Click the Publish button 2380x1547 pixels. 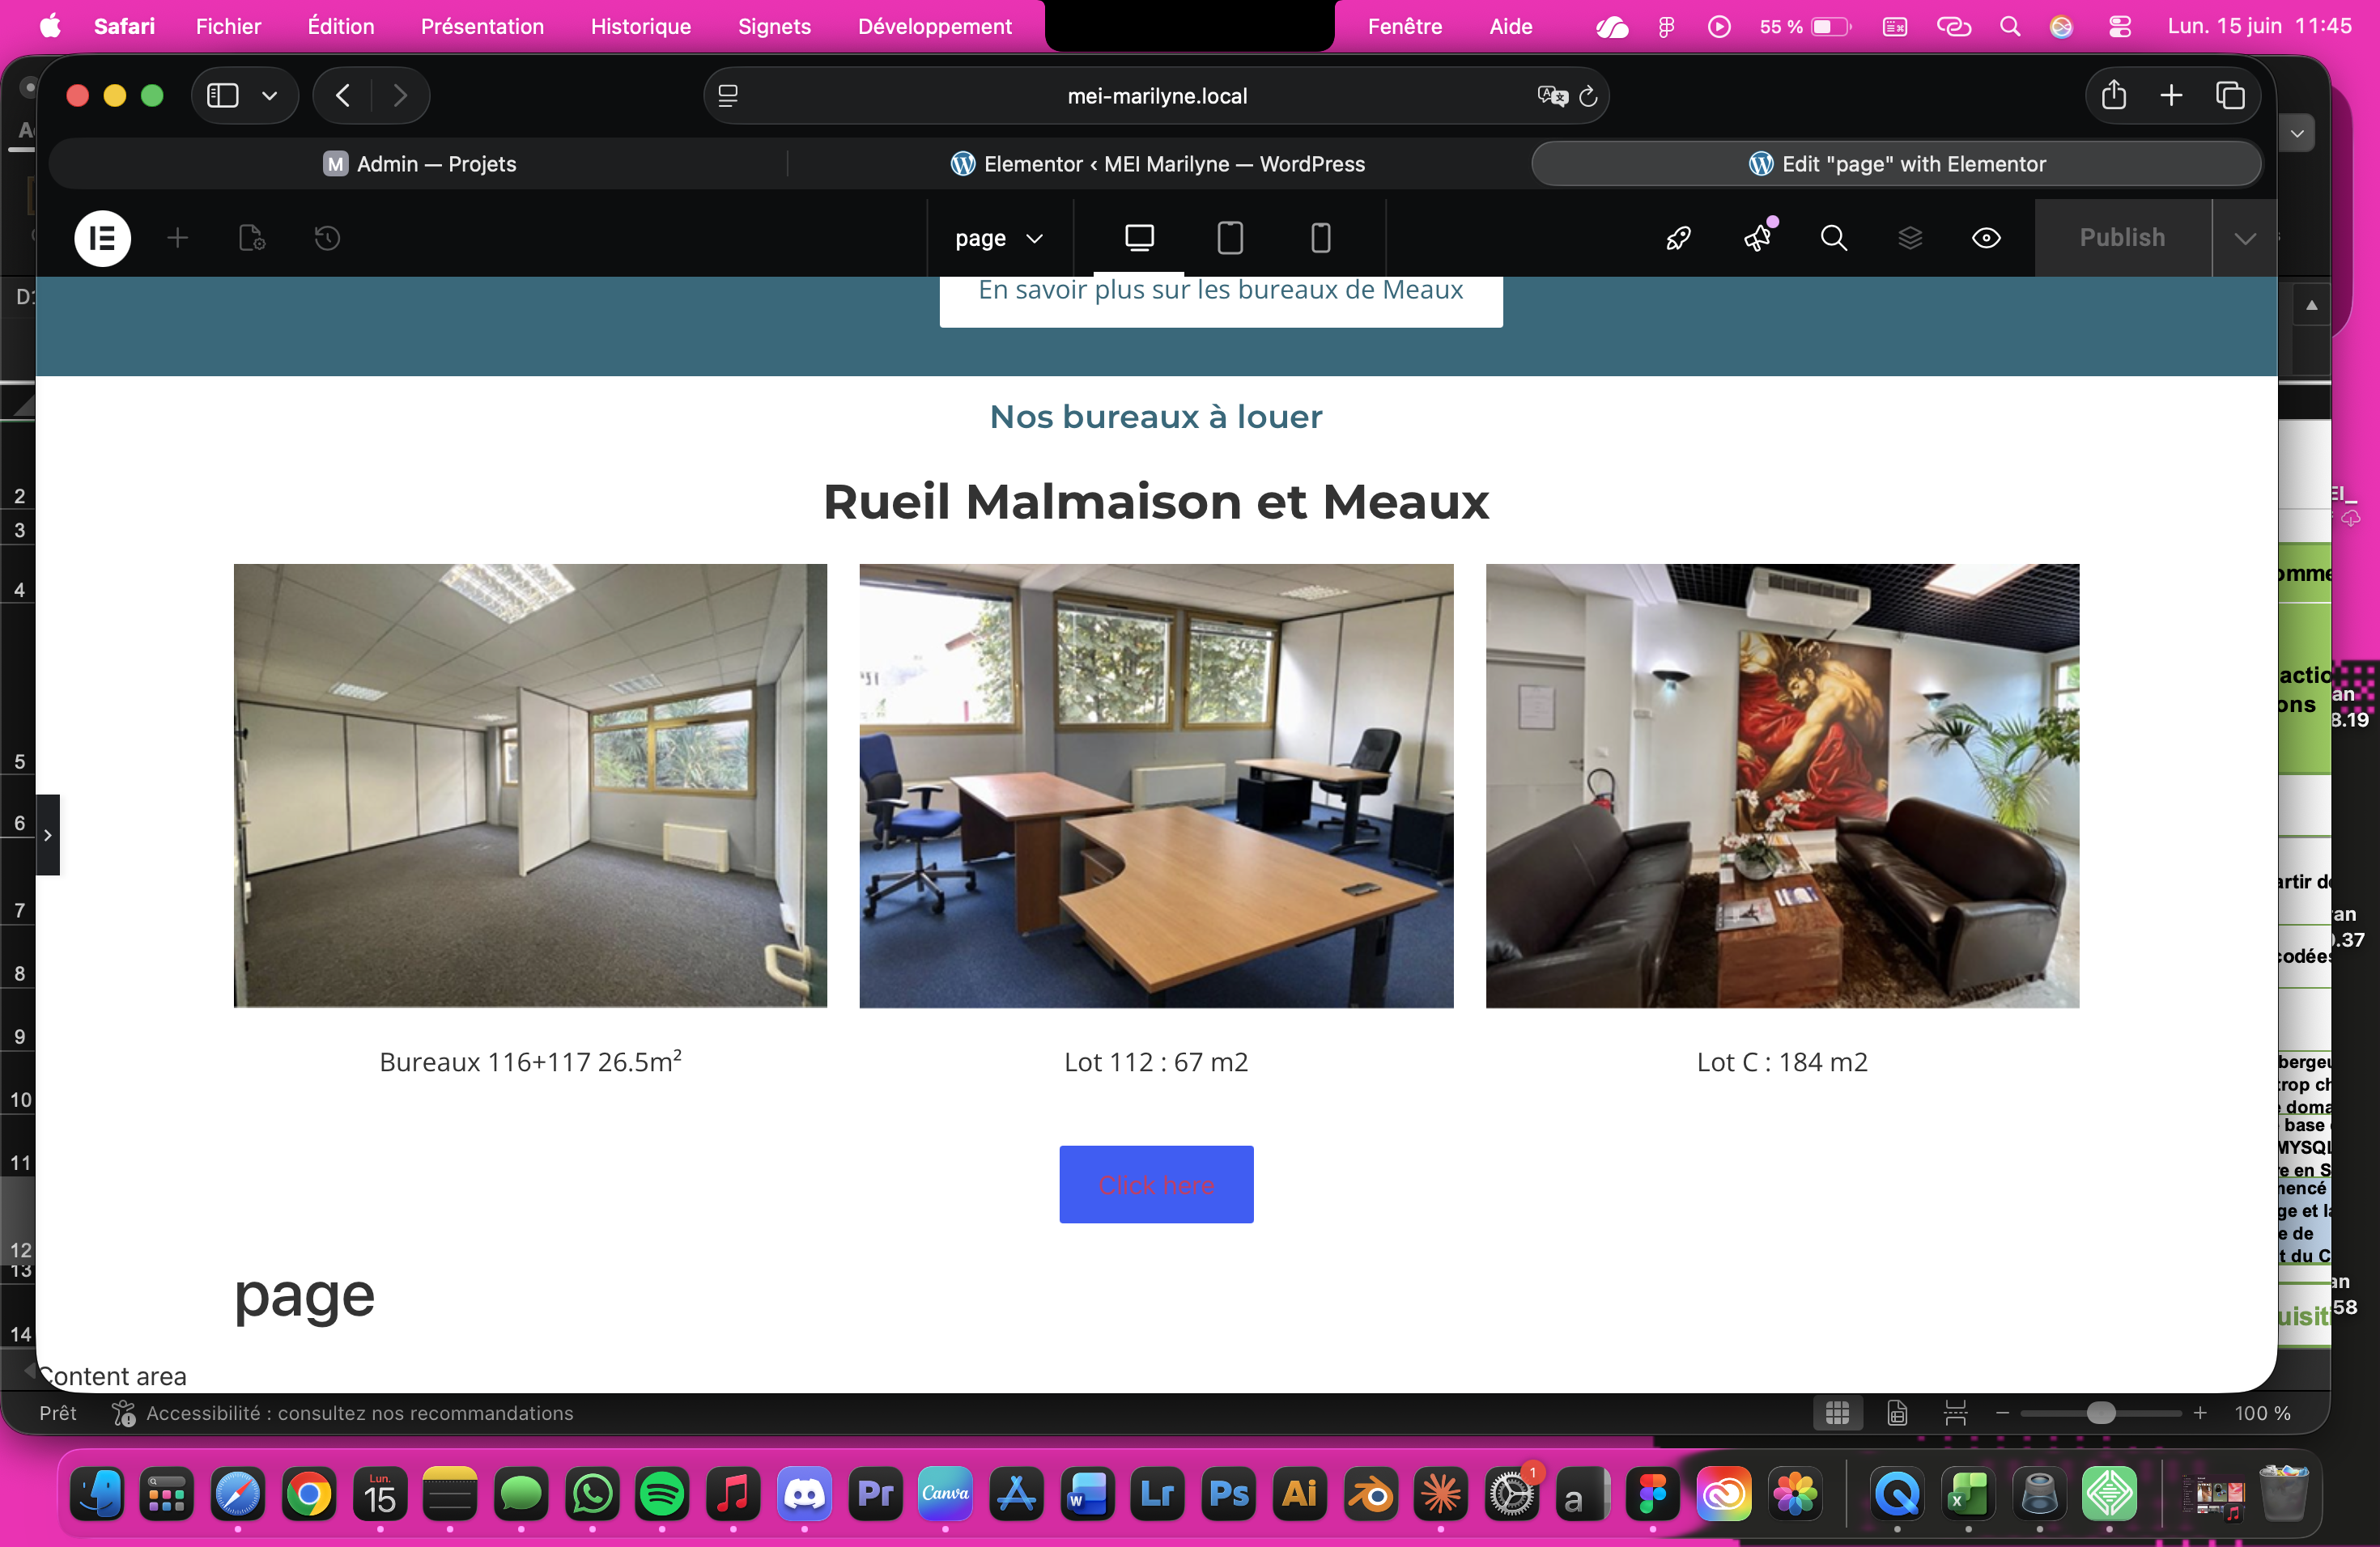pos(2122,238)
